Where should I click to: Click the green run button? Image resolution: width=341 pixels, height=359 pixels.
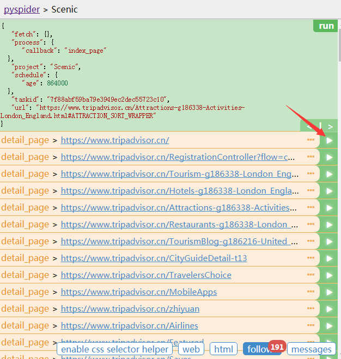pyautogui.click(x=325, y=26)
